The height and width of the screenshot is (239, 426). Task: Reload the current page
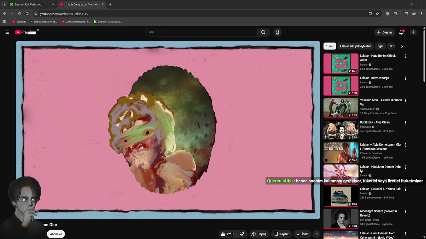[19, 14]
